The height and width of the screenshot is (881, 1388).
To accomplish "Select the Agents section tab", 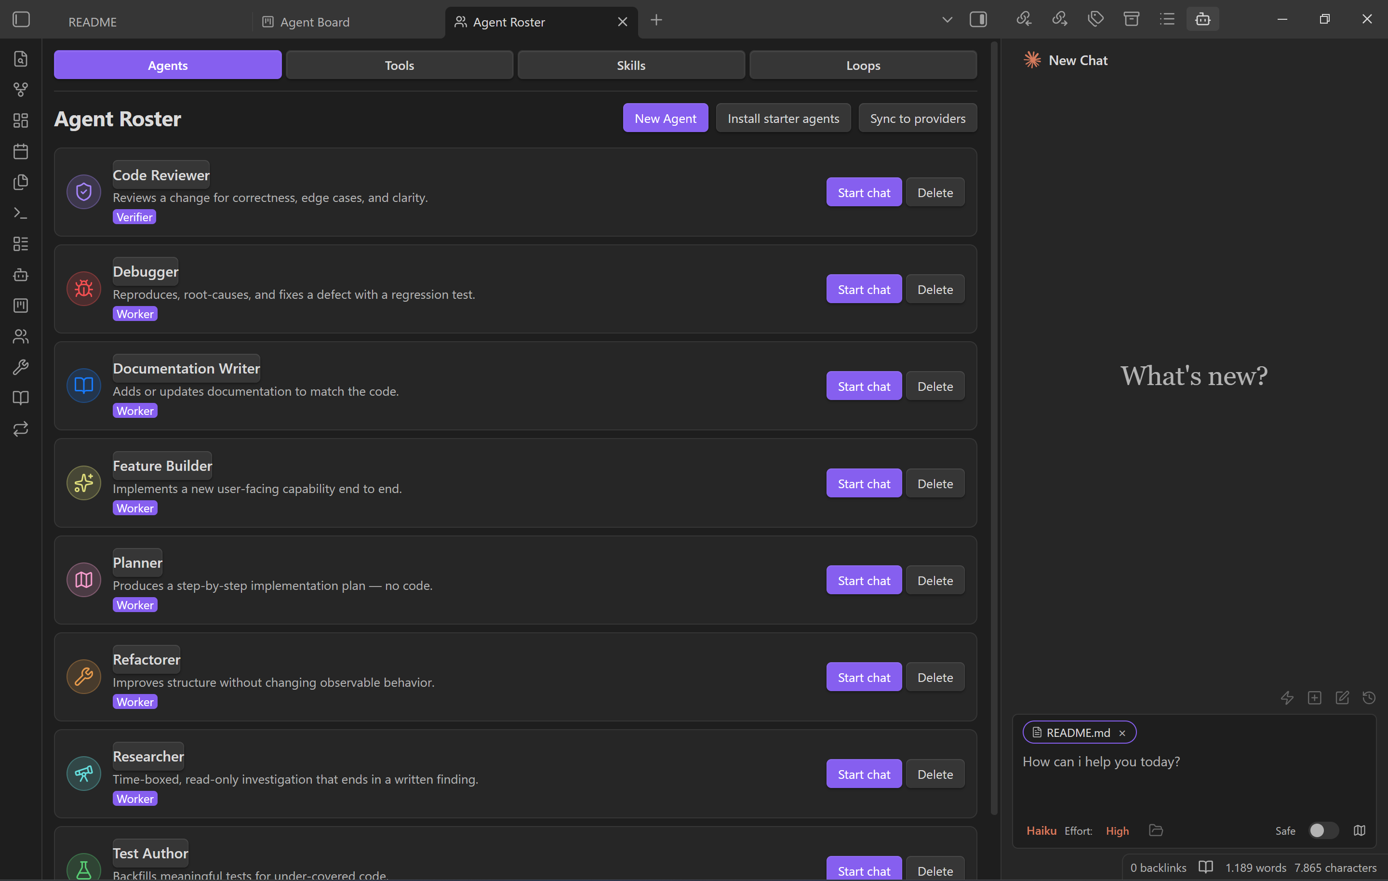I will [x=168, y=65].
